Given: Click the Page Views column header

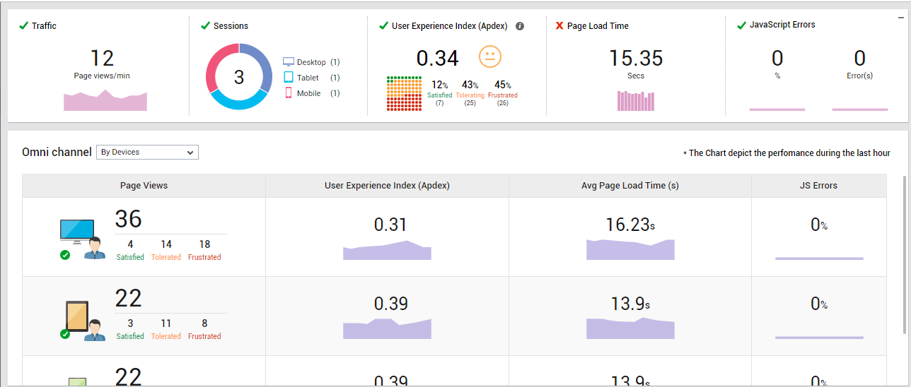Looking at the screenshot, I should [x=144, y=186].
